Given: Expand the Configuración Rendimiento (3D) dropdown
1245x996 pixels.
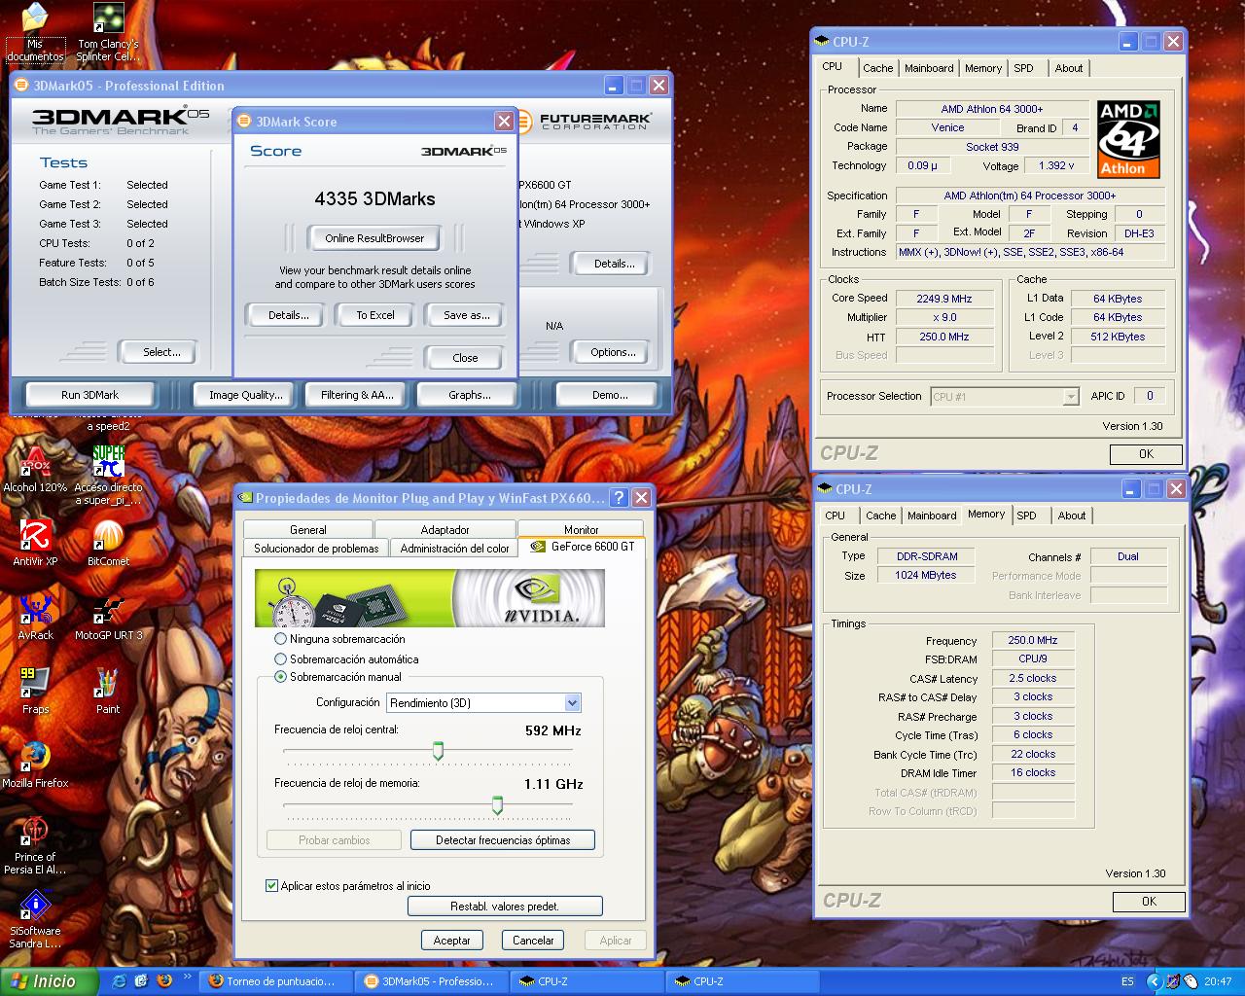Looking at the screenshot, I should click(572, 703).
